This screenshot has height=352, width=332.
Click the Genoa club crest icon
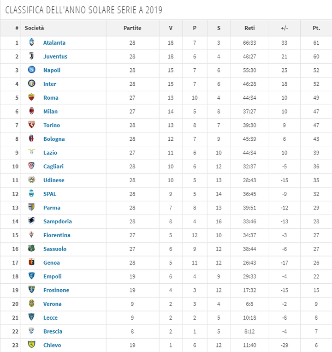tap(31, 263)
